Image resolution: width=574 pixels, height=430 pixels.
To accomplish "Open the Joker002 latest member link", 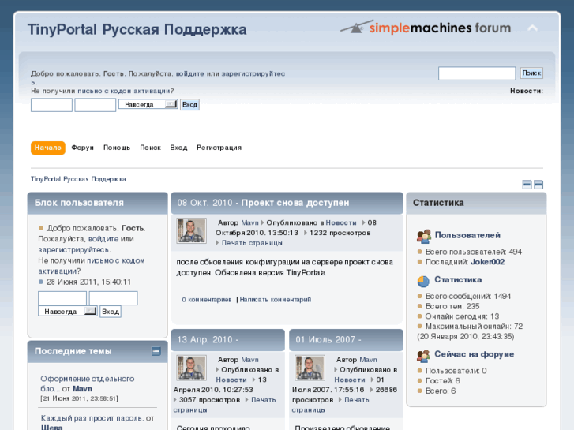I will pyautogui.click(x=488, y=262).
